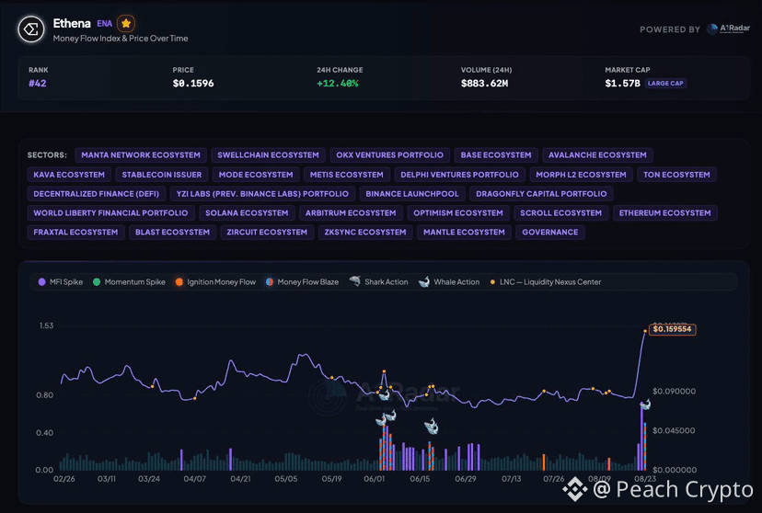
Task: Open the Kava Ecosystem tag
Action: click(x=69, y=175)
